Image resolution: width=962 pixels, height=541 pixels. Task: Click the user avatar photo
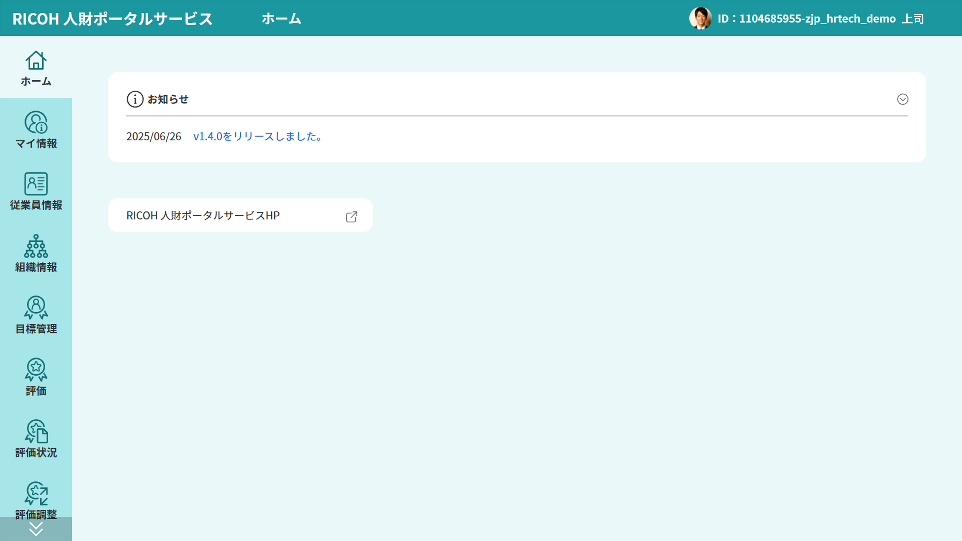(x=700, y=18)
